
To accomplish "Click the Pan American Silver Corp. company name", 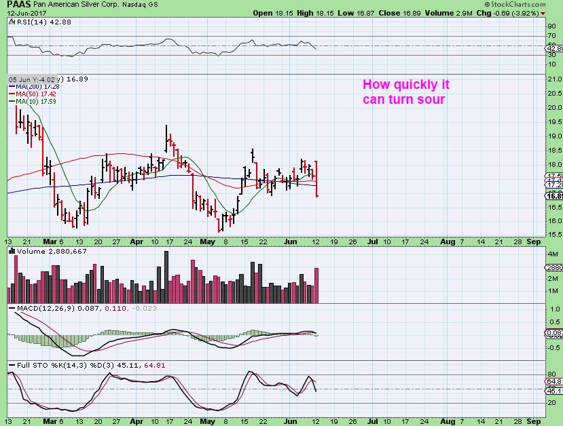I will click(x=76, y=5).
